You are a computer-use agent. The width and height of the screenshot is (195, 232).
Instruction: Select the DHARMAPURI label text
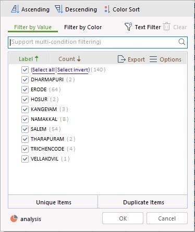coord(47,80)
